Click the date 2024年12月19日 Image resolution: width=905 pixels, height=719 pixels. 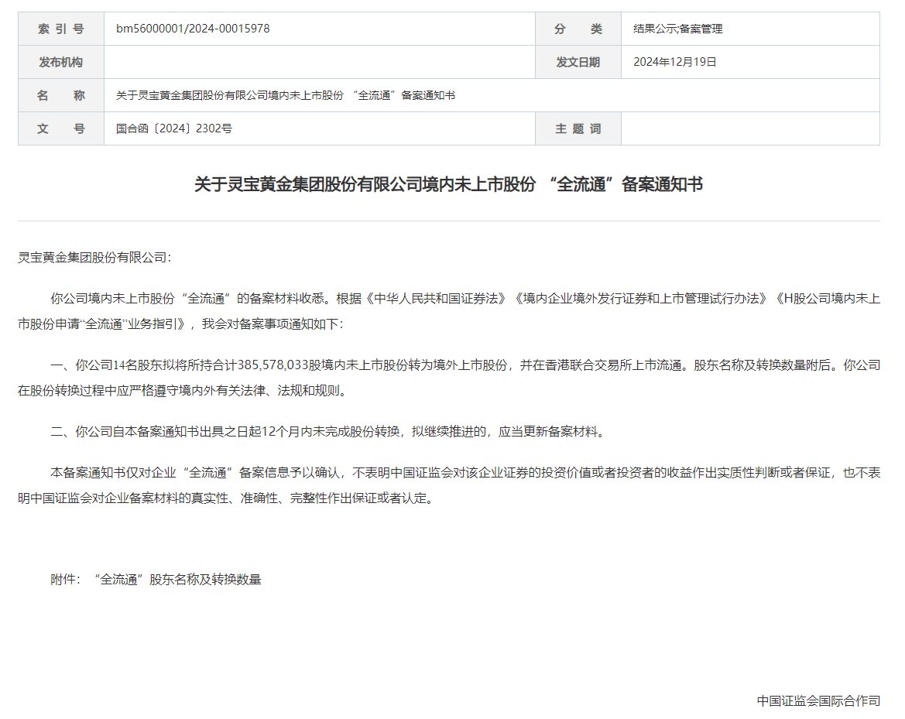tap(675, 63)
